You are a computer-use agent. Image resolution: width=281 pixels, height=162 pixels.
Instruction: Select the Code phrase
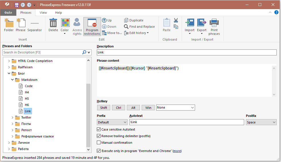tap(29, 86)
